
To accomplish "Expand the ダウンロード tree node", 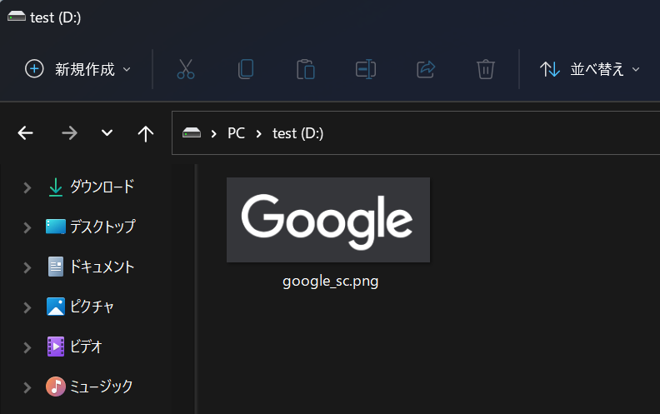I will tap(27, 187).
